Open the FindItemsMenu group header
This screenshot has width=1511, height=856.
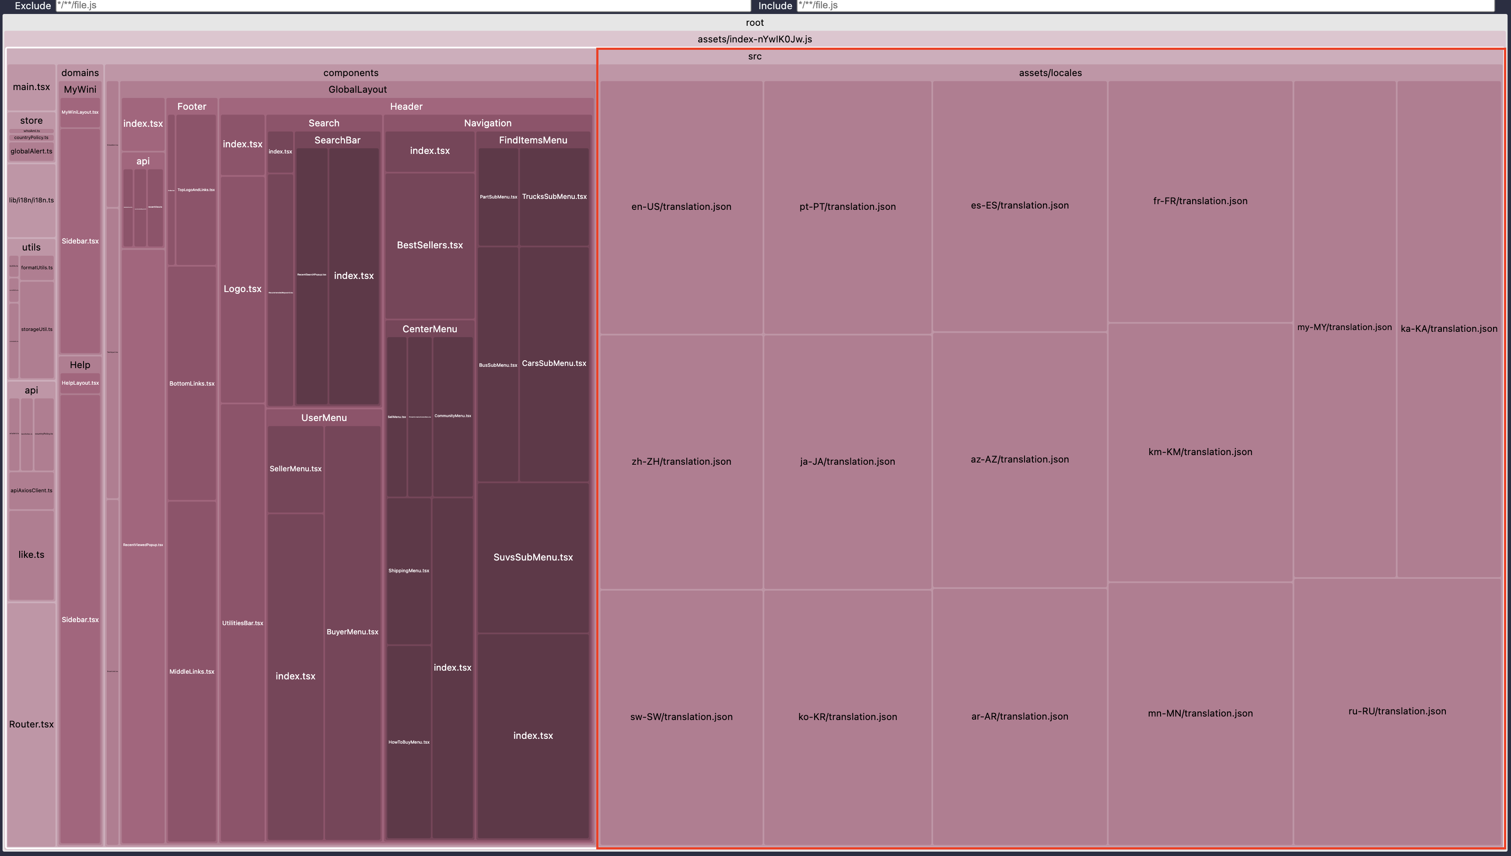[x=533, y=140]
